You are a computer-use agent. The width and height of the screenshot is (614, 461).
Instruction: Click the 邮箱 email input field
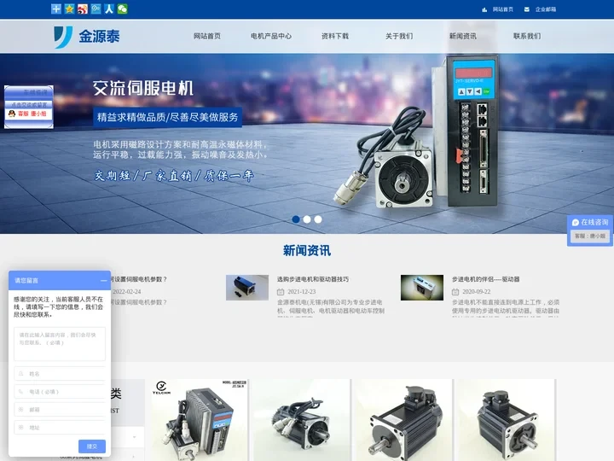(60, 409)
